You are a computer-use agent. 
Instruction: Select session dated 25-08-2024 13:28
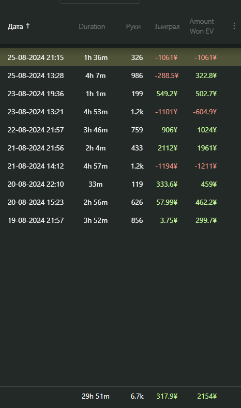click(120, 75)
